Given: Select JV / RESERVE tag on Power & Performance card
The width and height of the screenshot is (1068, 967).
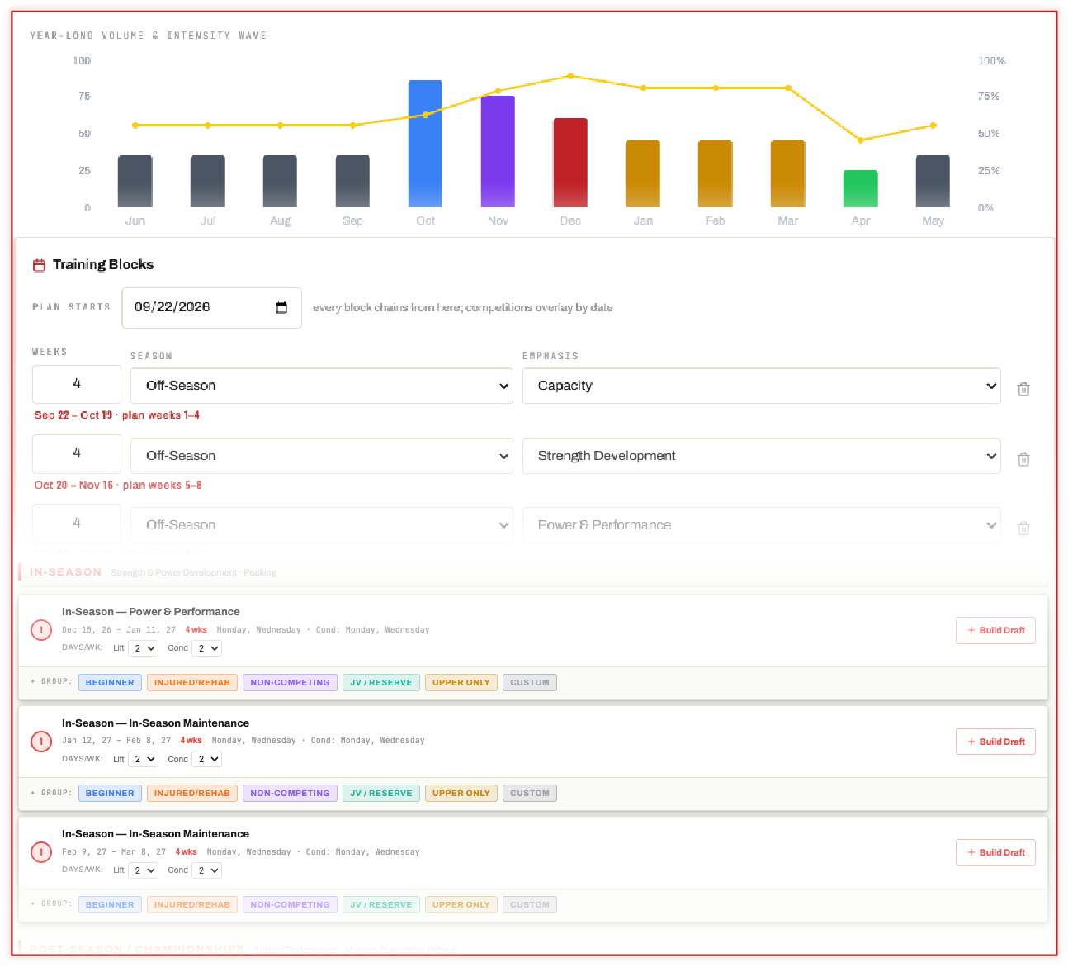Looking at the screenshot, I should tap(381, 682).
